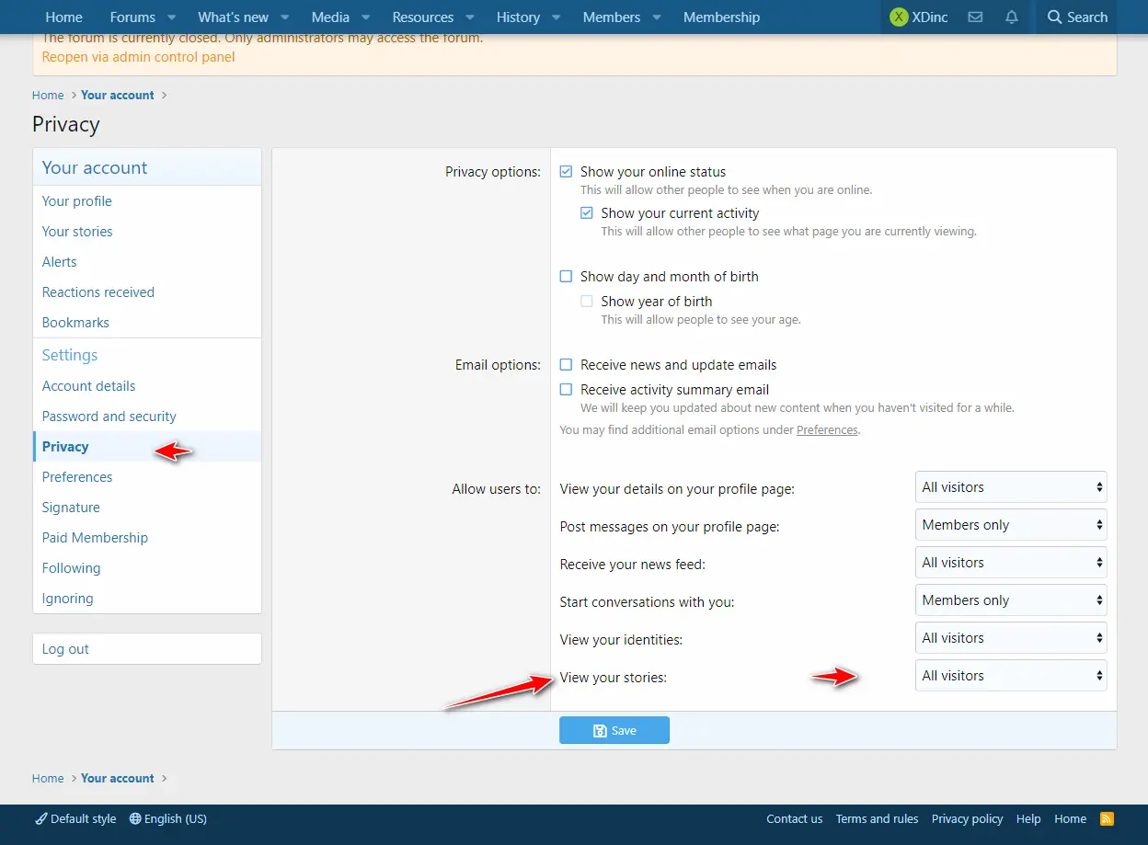Enable Receive news and update emails
1148x845 pixels.
[566, 365]
